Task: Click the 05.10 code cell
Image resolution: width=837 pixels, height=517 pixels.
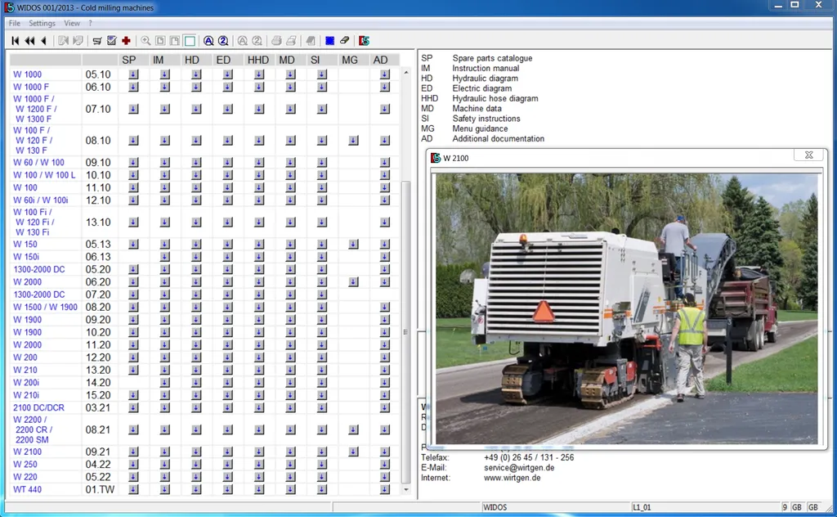Action: pos(98,74)
